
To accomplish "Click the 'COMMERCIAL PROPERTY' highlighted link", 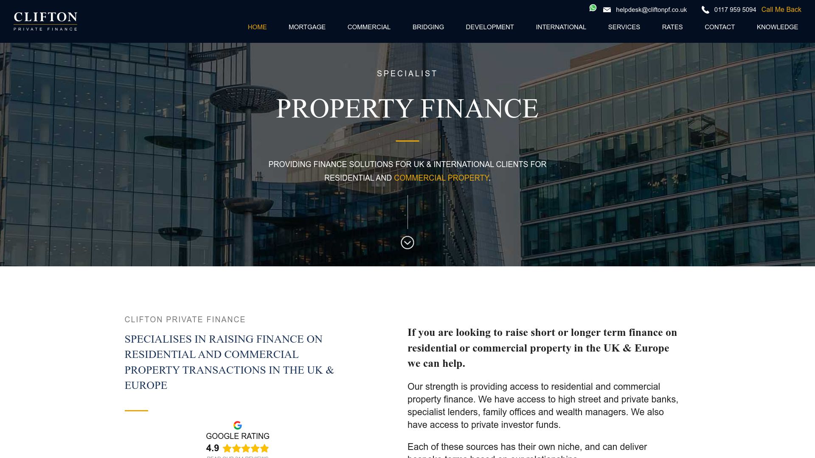I will [441, 178].
